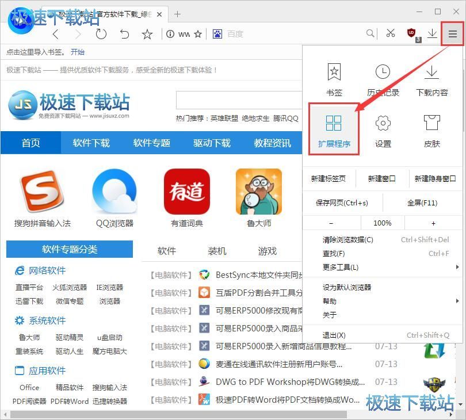Image resolution: width=466 pixels, height=420 pixels.
Task: Open a new tab with plus button
Action: click(177, 14)
